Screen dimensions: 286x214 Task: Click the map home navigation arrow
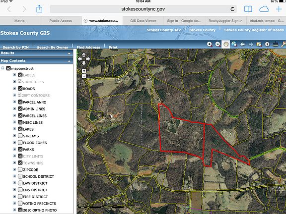[x=84, y=55]
